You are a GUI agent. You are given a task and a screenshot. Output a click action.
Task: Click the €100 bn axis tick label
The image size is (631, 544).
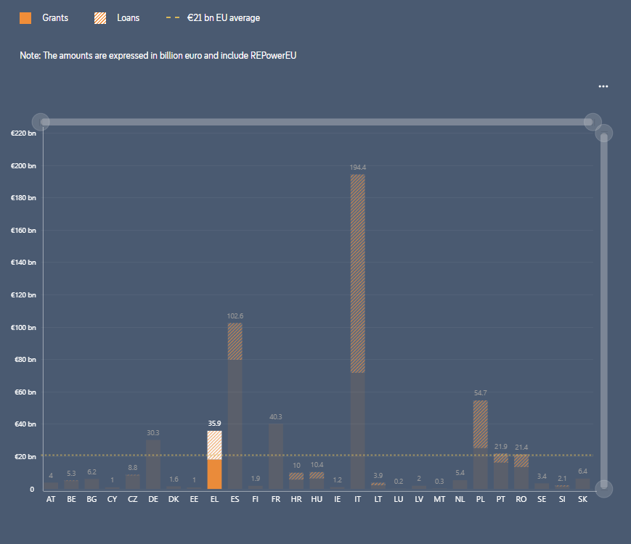(23, 328)
